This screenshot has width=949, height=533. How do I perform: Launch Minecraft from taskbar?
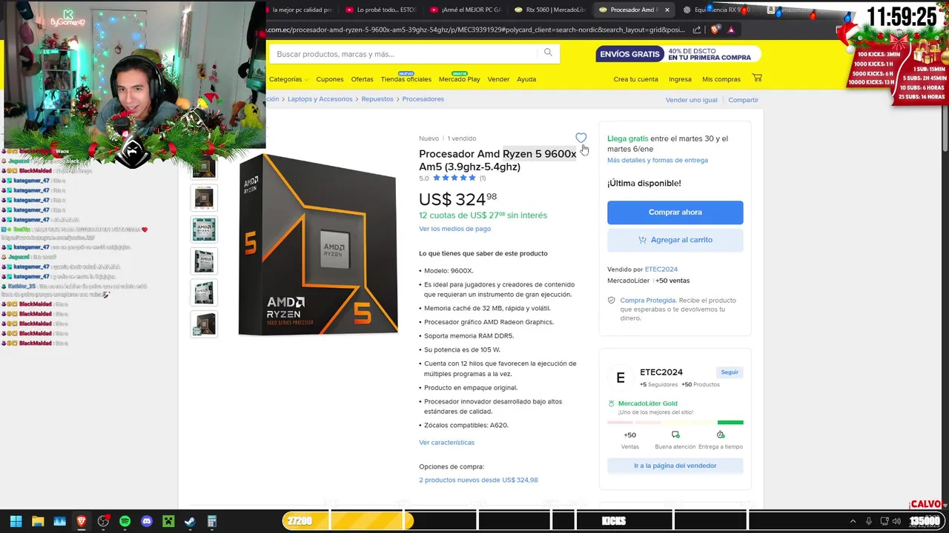coord(168,521)
